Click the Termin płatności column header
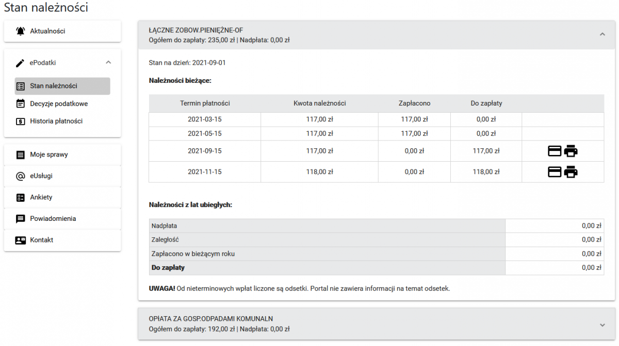 pos(205,103)
